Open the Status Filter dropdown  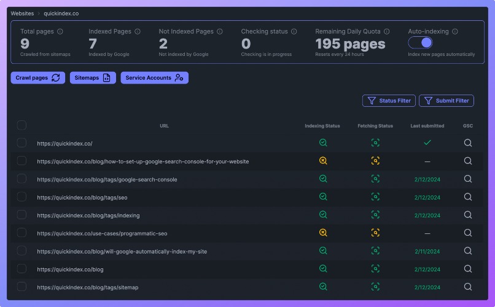389,101
